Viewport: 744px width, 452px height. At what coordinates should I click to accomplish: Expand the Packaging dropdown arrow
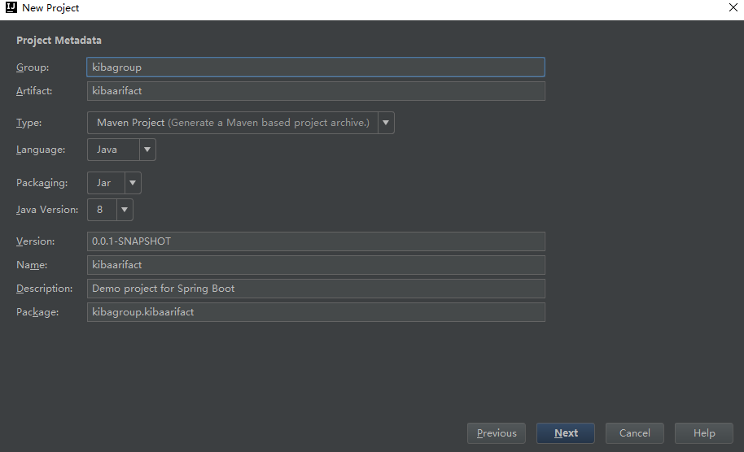click(x=133, y=183)
